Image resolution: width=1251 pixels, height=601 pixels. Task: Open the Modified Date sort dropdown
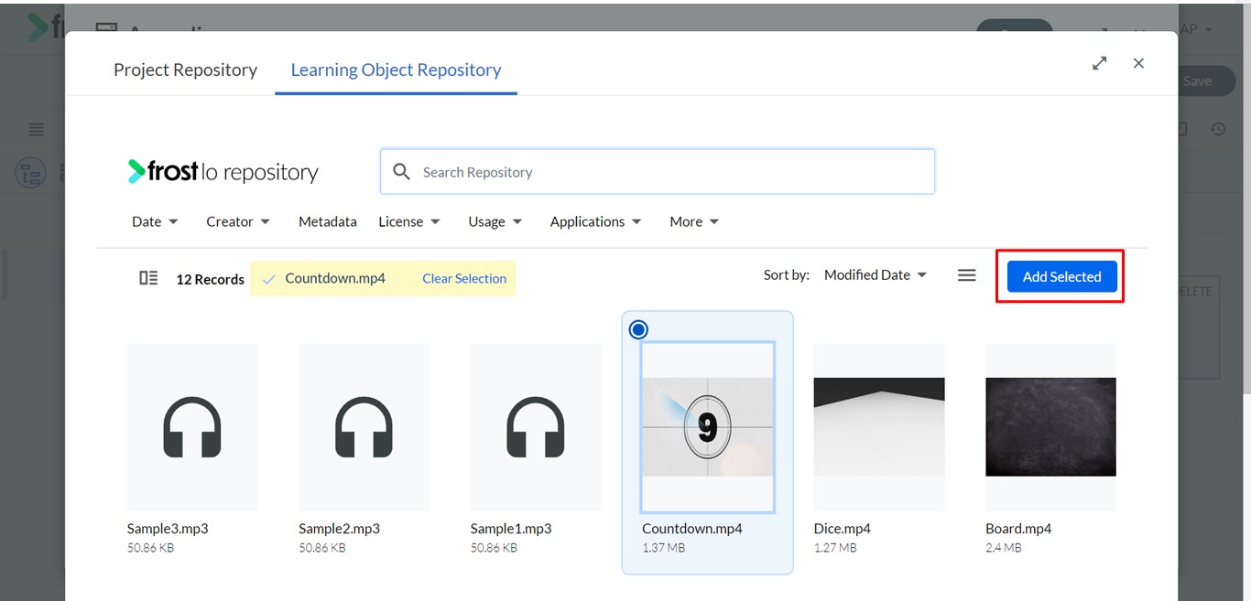coord(876,274)
